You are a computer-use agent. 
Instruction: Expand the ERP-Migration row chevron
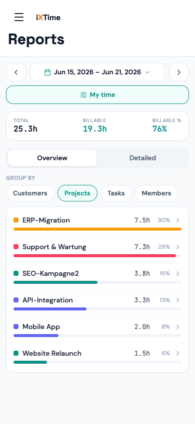tap(178, 221)
